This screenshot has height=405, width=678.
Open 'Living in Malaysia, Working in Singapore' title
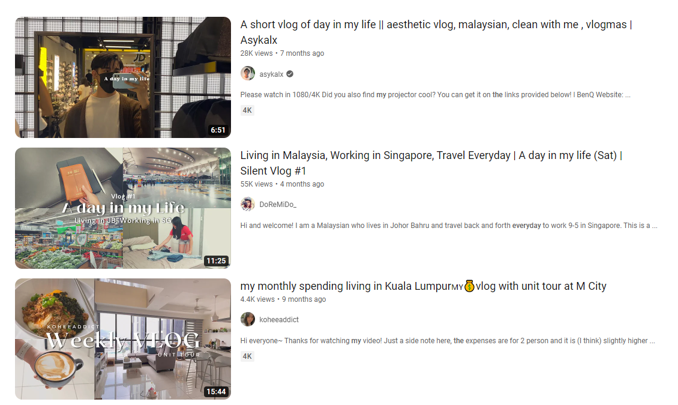pyautogui.click(x=431, y=163)
